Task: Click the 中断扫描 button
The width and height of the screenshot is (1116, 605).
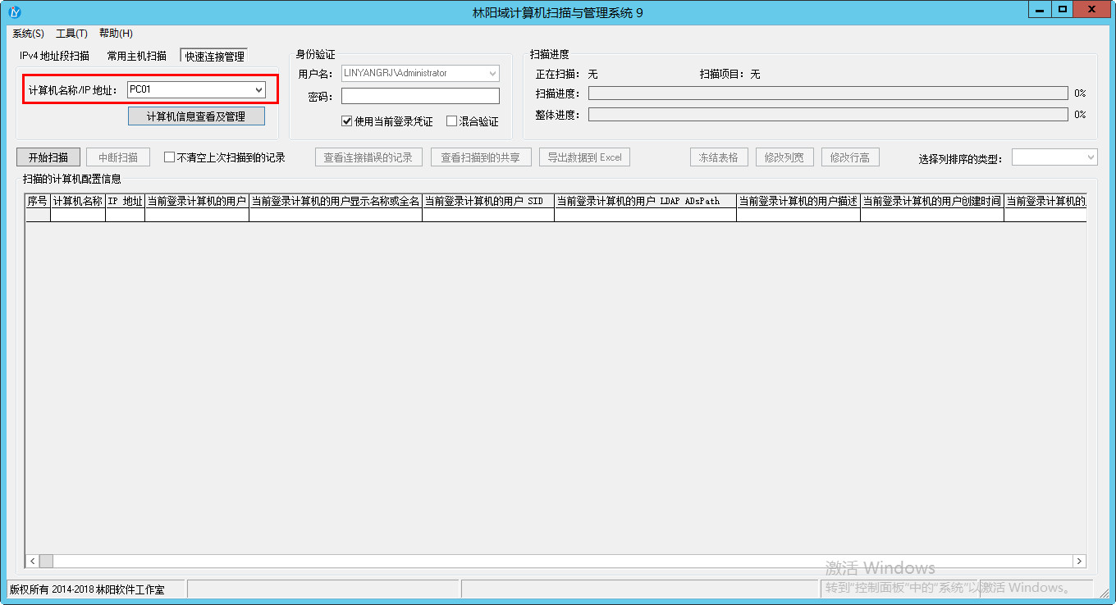Action: pos(118,157)
